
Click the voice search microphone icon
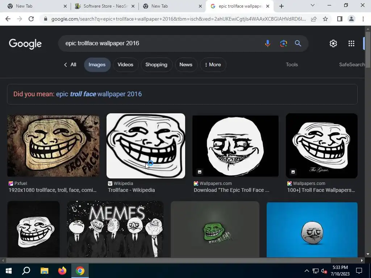(x=268, y=43)
